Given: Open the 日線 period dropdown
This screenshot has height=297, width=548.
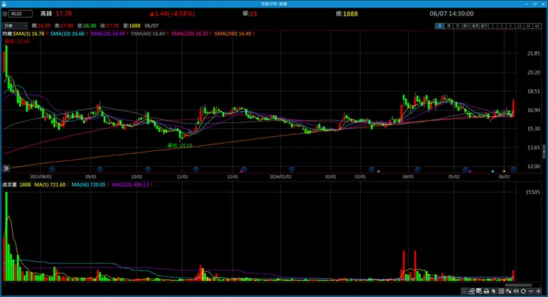Looking at the screenshot, I should (15, 25).
